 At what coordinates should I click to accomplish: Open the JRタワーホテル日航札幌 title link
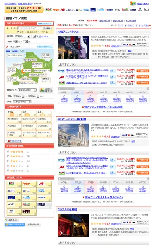(72, 119)
